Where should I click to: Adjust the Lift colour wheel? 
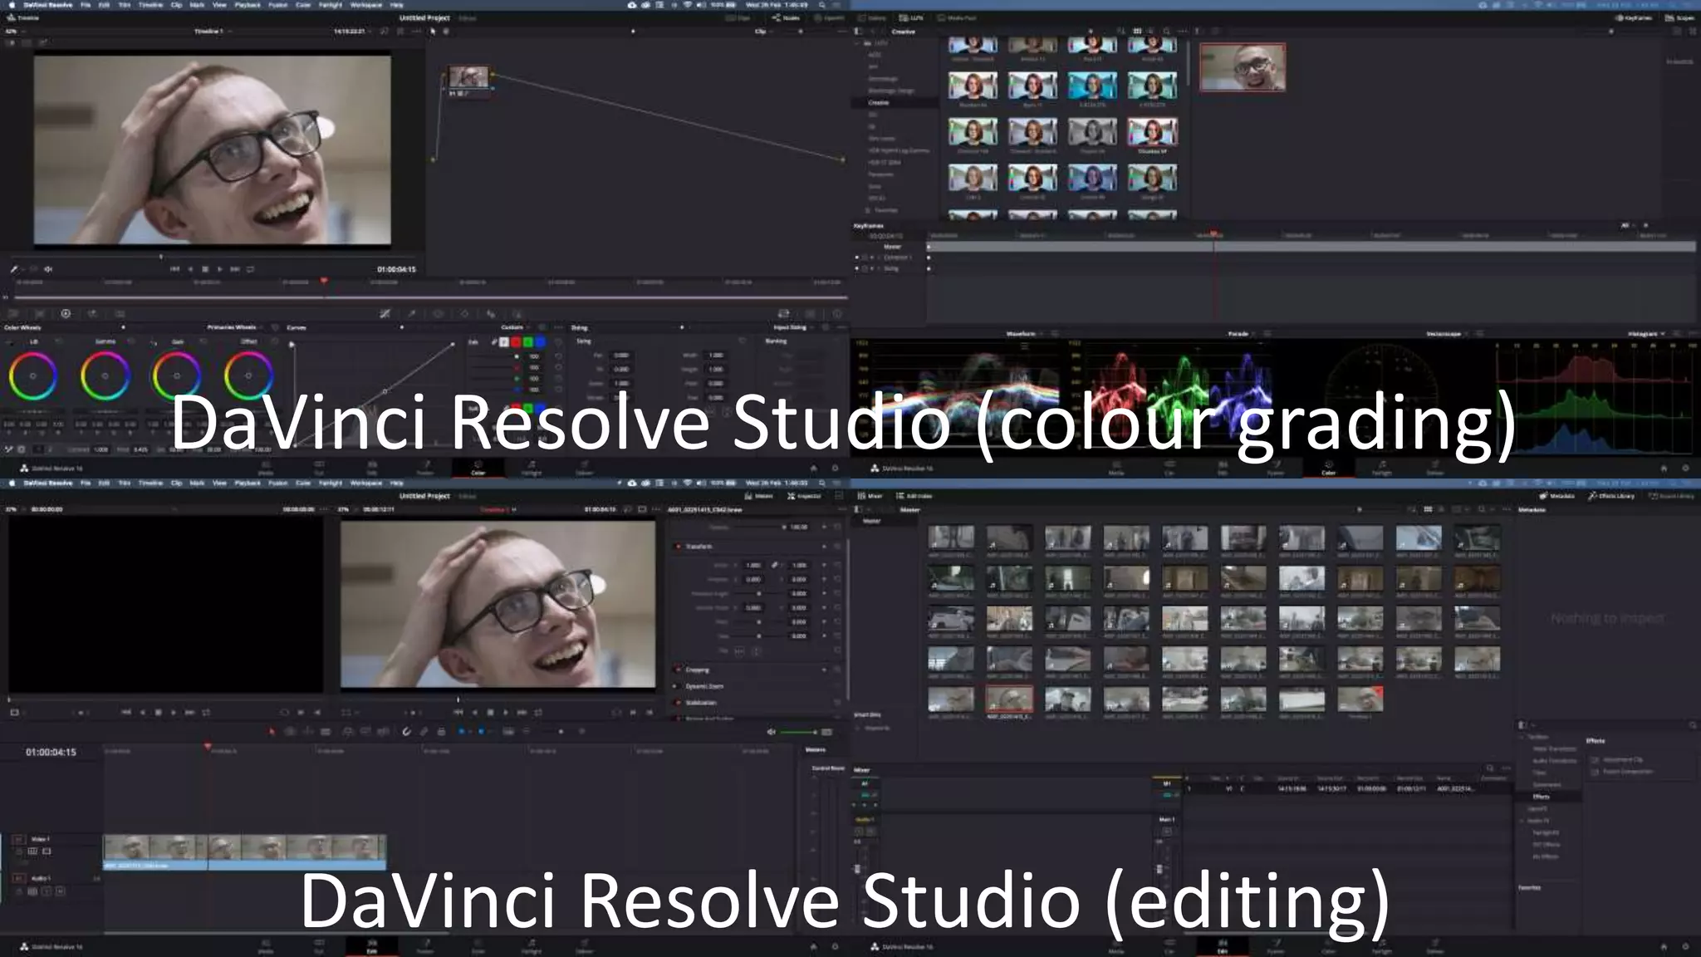click(x=33, y=375)
